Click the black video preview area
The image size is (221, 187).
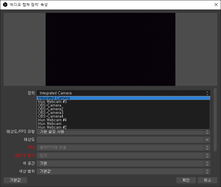click(x=110, y=49)
